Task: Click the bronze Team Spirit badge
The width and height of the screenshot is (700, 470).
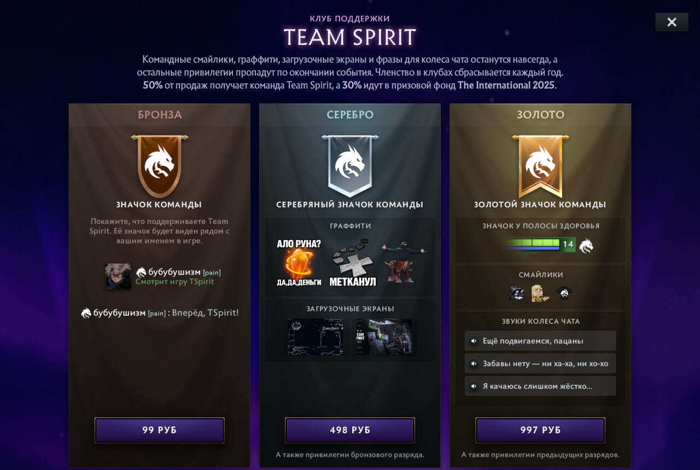Action: (160, 166)
